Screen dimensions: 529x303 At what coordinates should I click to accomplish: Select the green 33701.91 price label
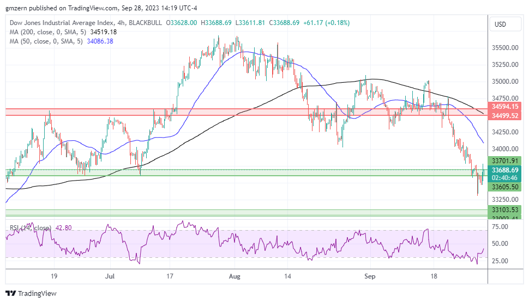click(504, 161)
